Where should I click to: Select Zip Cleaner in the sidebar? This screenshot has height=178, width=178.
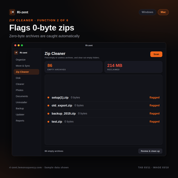click(27, 72)
